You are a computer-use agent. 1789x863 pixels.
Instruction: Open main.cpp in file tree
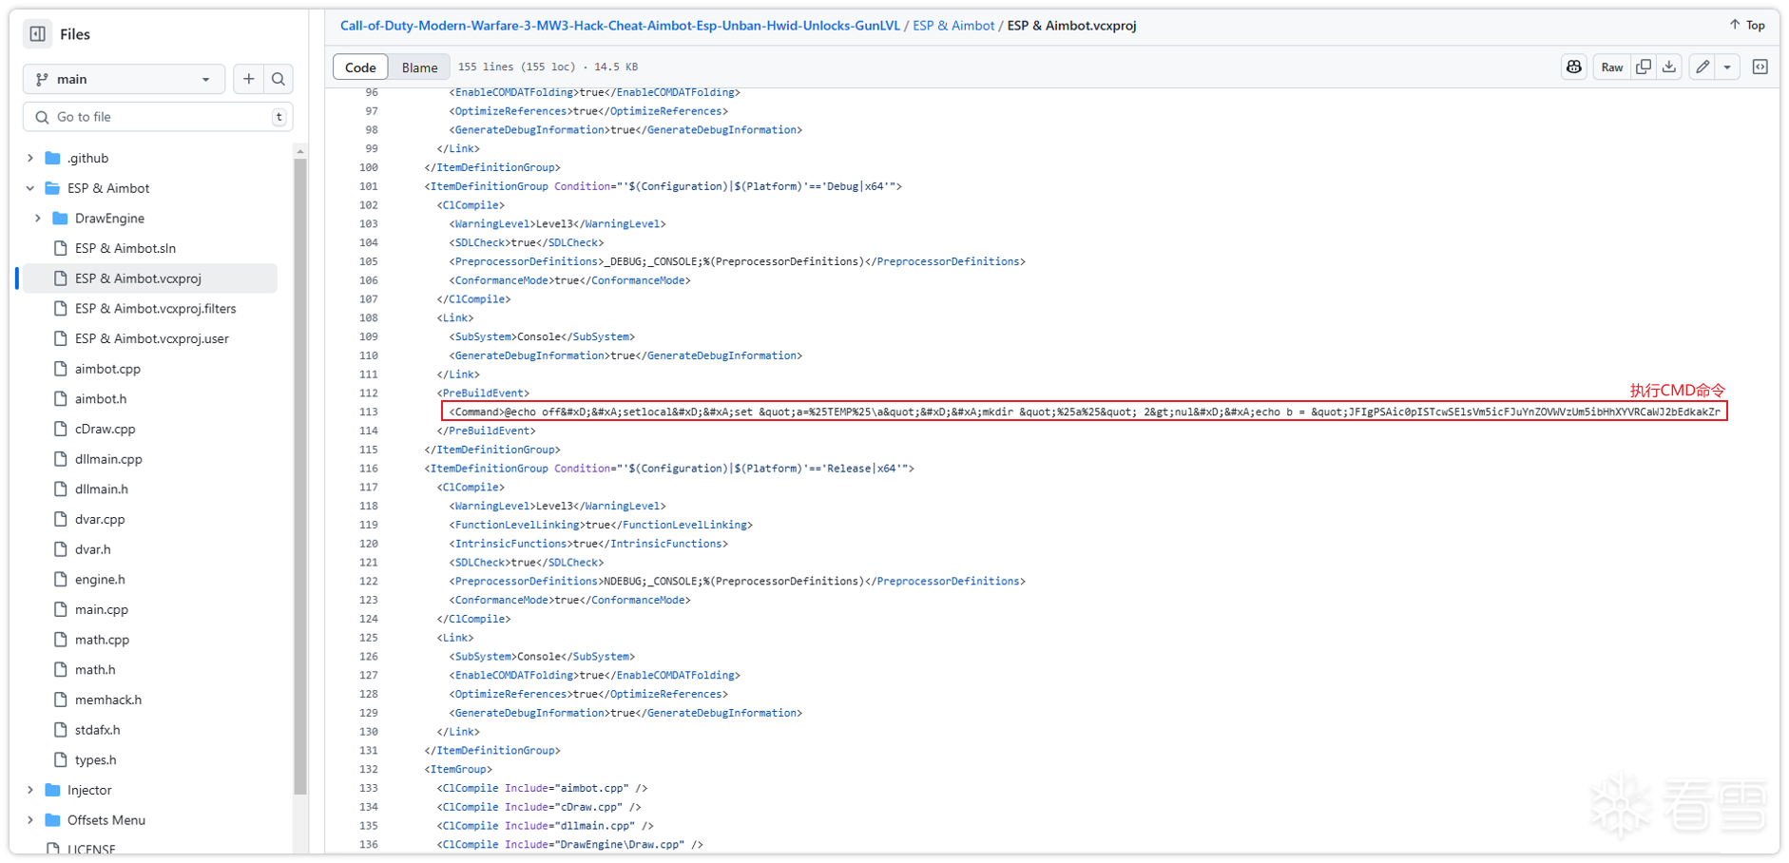[102, 609]
